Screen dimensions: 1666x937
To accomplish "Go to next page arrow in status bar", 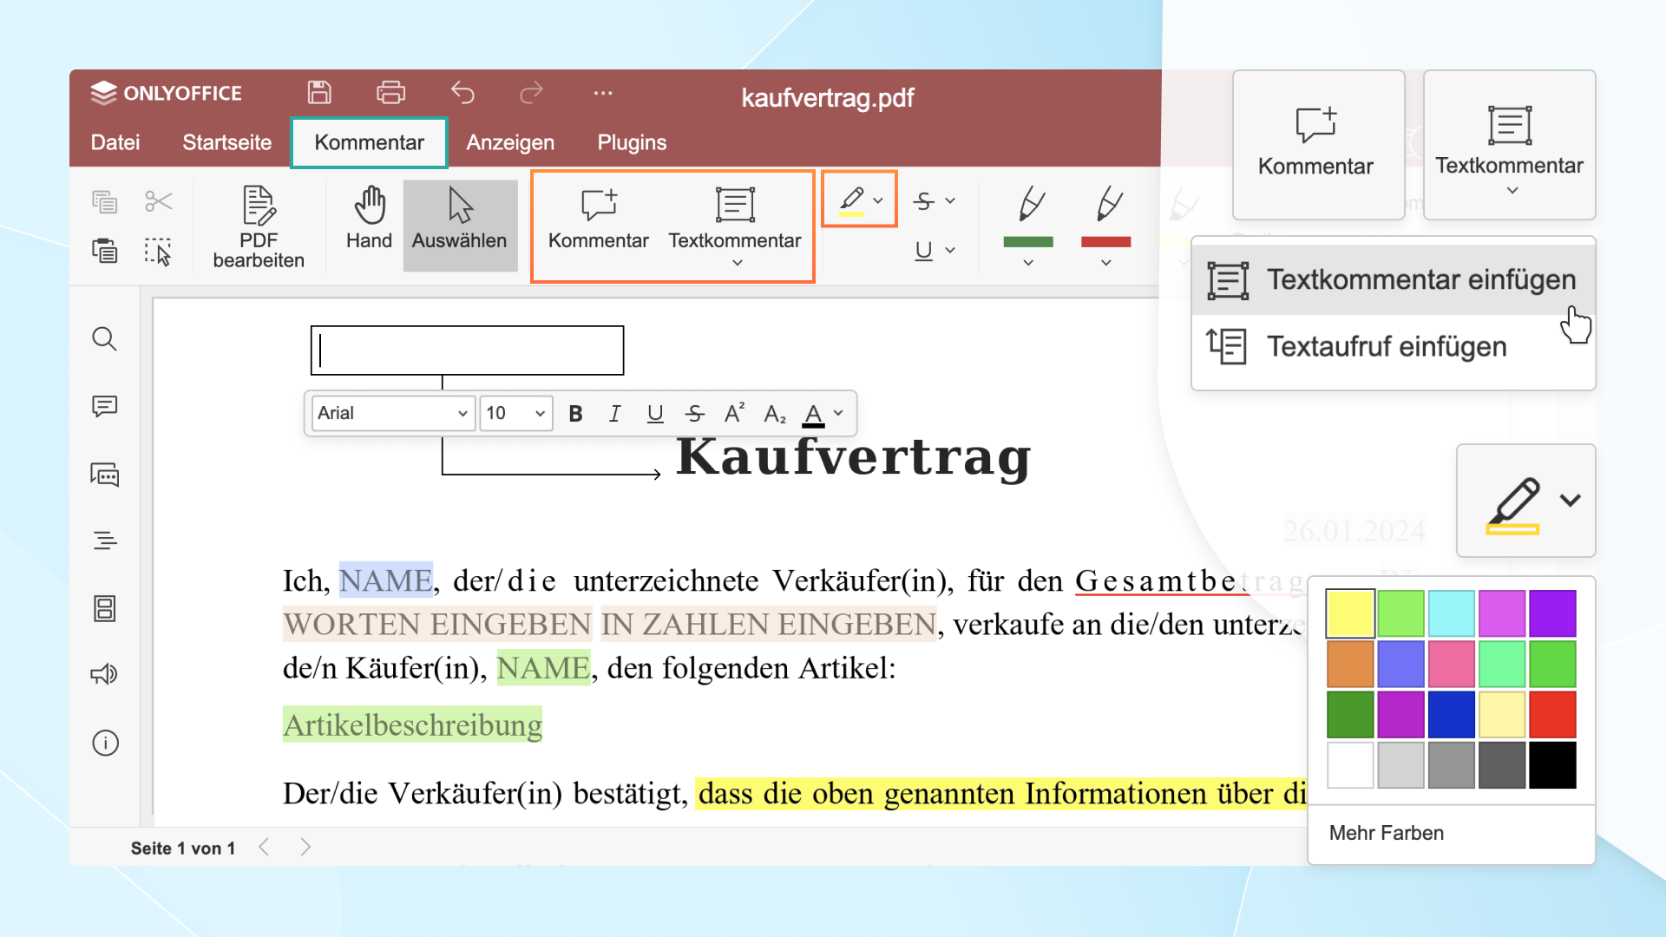I will pyautogui.click(x=305, y=848).
